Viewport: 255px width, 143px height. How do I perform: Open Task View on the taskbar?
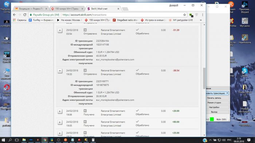point(17,140)
